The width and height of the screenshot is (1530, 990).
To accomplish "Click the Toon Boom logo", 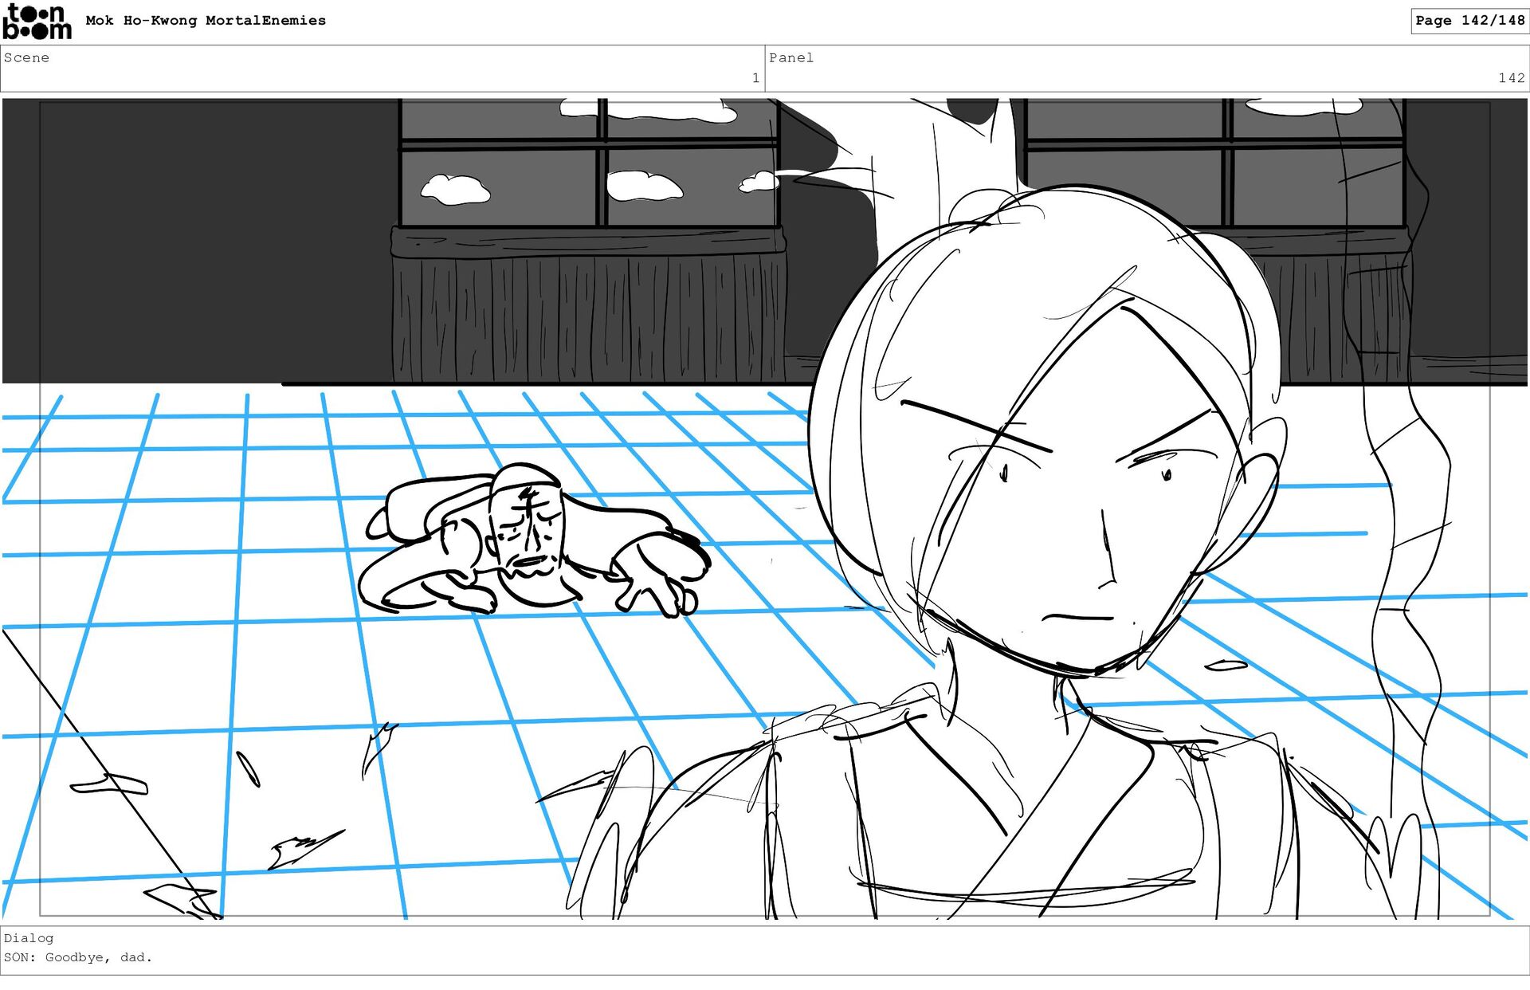I will (x=37, y=22).
